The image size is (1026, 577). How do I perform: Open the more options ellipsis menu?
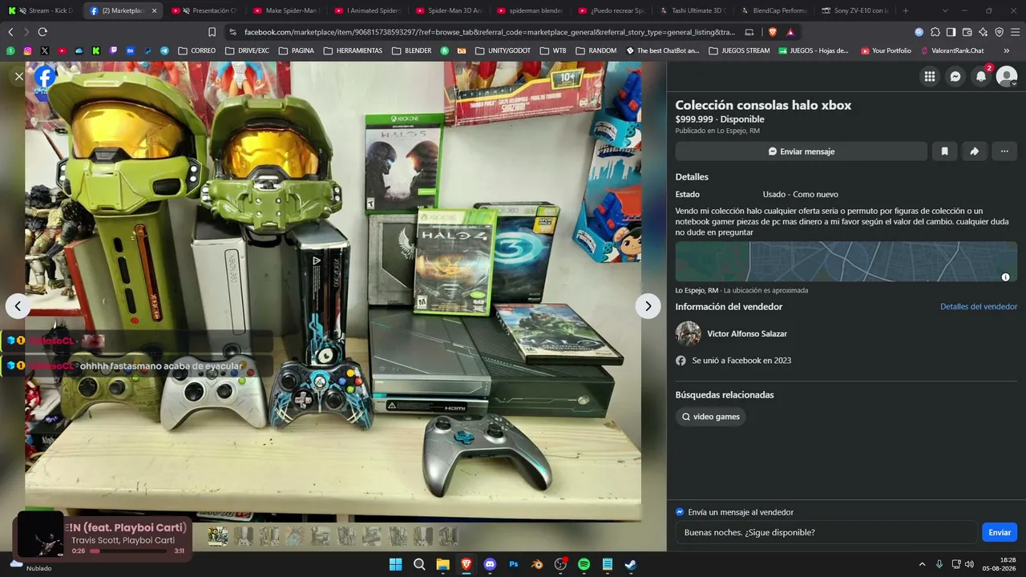1004,151
